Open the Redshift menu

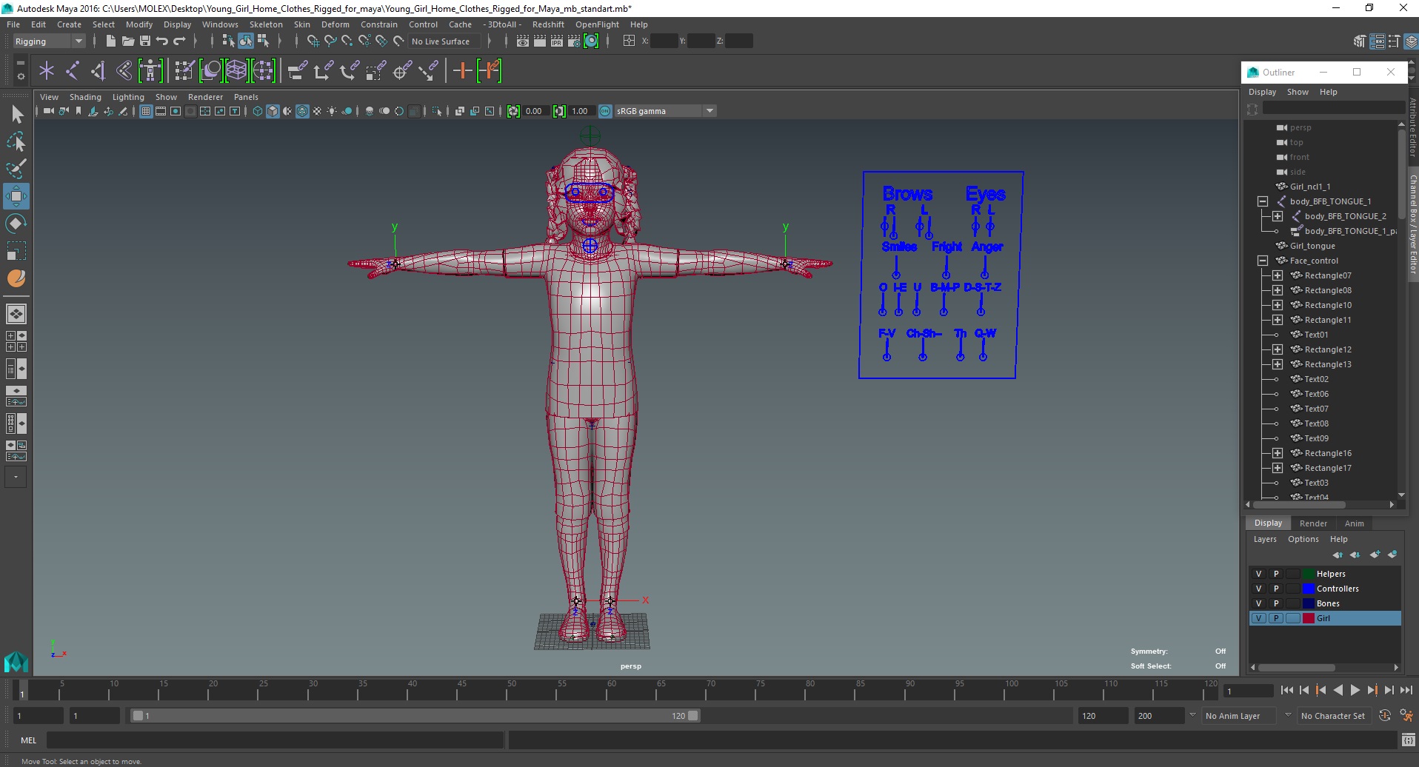point(548,24)
